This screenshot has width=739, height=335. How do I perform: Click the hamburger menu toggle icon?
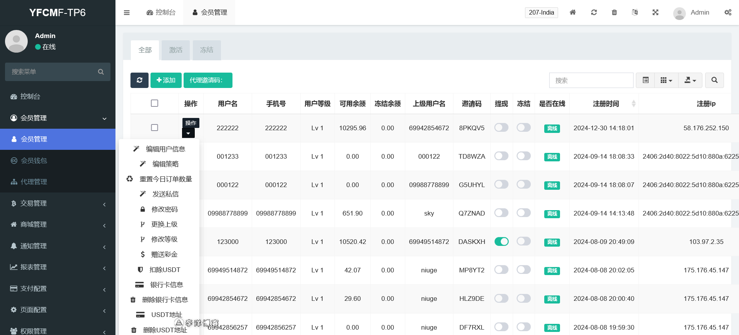pos(127,13)
